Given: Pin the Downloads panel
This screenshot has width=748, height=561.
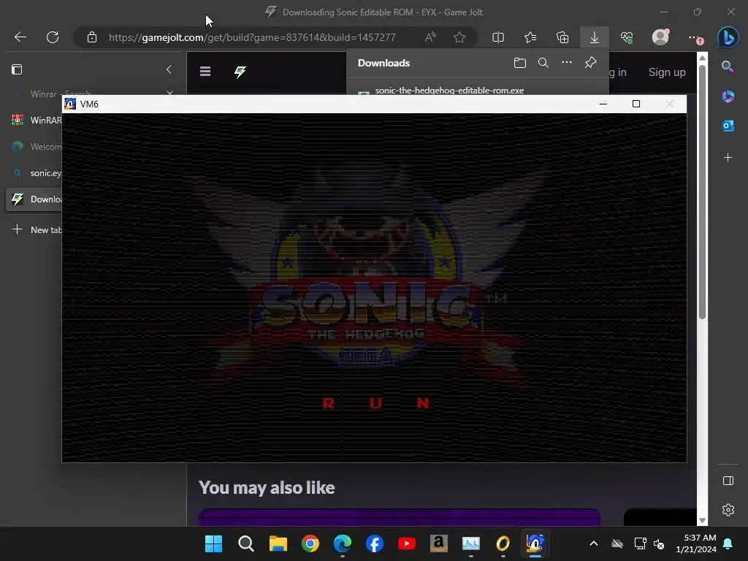Looking at the screenshot, I should point(590,63).
